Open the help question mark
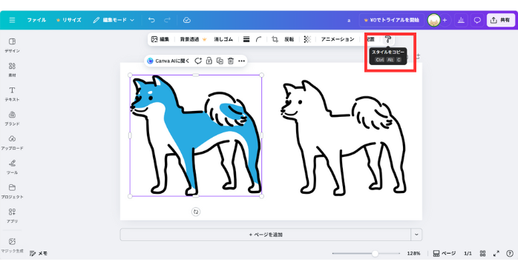This screenshot has height=270, width=518. [510, 253]
